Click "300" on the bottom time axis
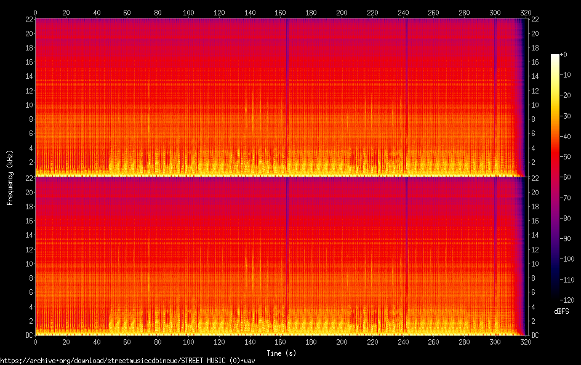581x365 pixels. pyautogui.click(x=495, y=342)
